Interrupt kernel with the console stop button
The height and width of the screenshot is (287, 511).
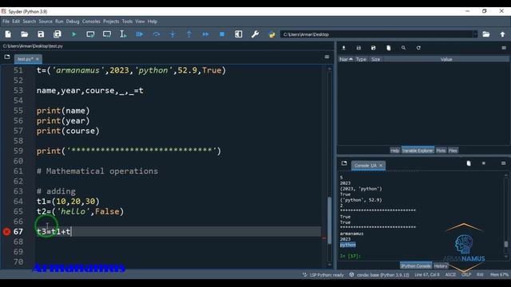pos(484,163)
